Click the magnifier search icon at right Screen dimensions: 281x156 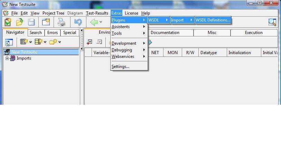point(272,22)
